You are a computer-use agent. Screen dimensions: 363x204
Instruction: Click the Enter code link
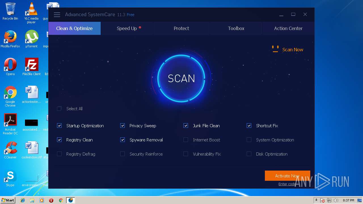pos(287,184)
